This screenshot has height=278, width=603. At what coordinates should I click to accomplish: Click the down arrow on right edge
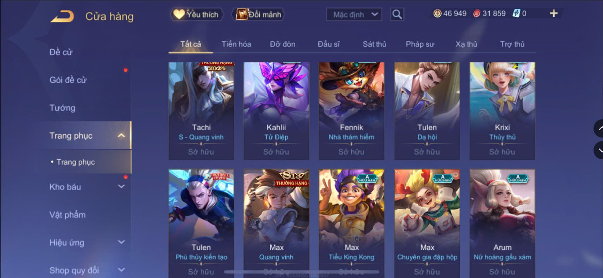click(x=599, y=150)
